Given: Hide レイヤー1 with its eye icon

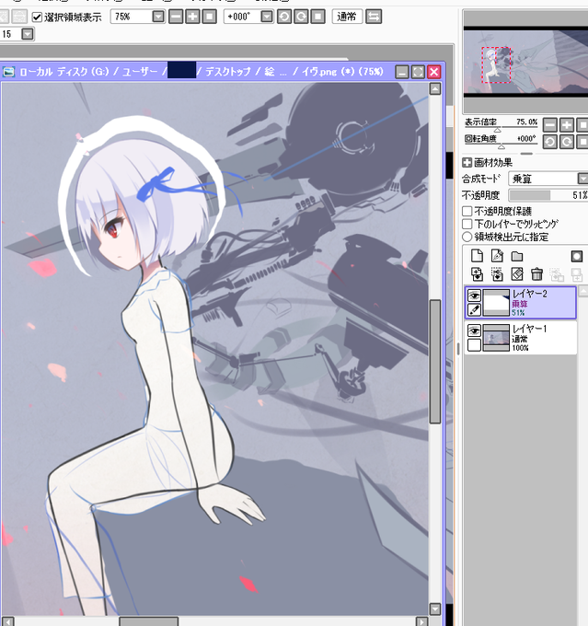Looking at the screenshot, I should (474, 330).
